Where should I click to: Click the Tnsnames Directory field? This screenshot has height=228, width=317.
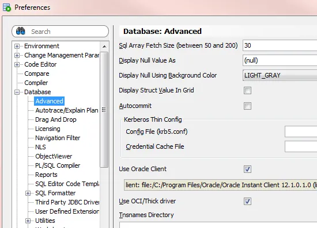click(218, 225)
